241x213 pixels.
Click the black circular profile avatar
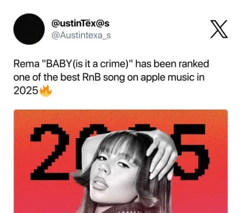29,29
